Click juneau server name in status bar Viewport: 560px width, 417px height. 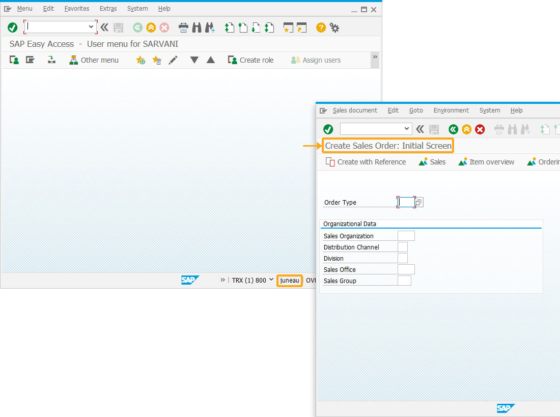point(290,281)
